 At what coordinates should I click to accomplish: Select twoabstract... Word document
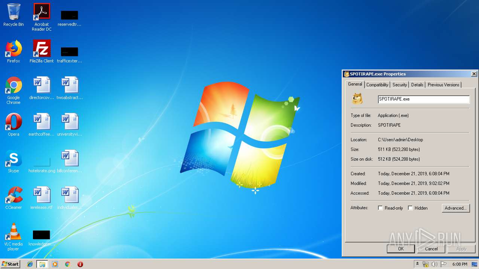70,88
